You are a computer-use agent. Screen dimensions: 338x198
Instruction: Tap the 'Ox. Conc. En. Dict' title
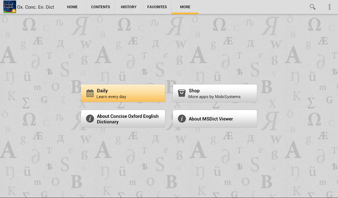(36, 7)
